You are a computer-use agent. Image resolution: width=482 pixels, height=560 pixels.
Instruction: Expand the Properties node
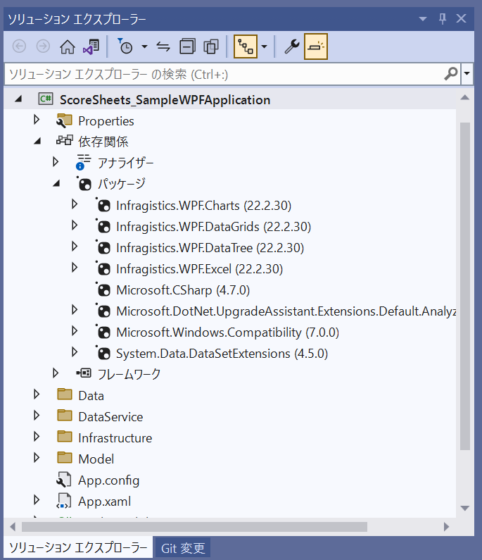click(x=37, y=120)
